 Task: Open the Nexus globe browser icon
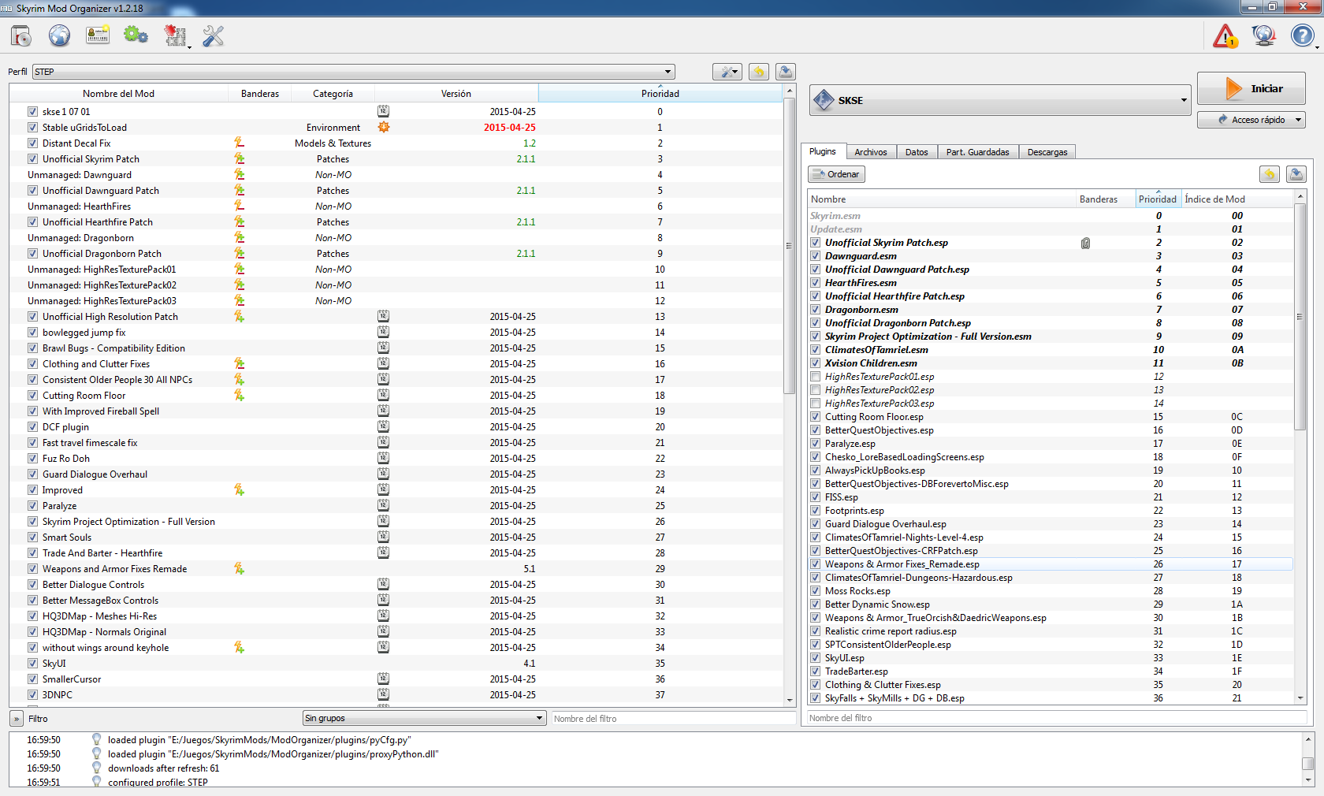pos(60,36)
